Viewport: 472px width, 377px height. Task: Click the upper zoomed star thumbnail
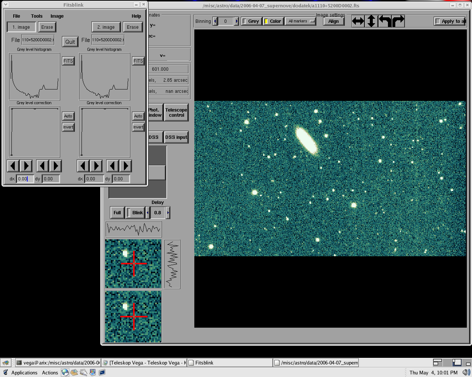[x=133, y=264]
